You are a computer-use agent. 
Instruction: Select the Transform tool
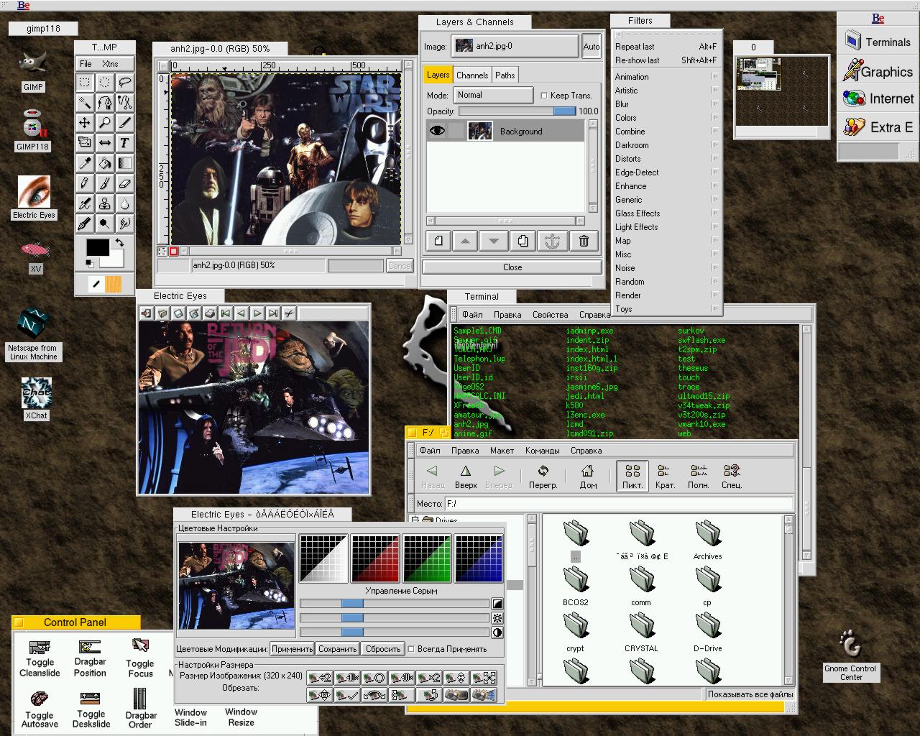85,143
